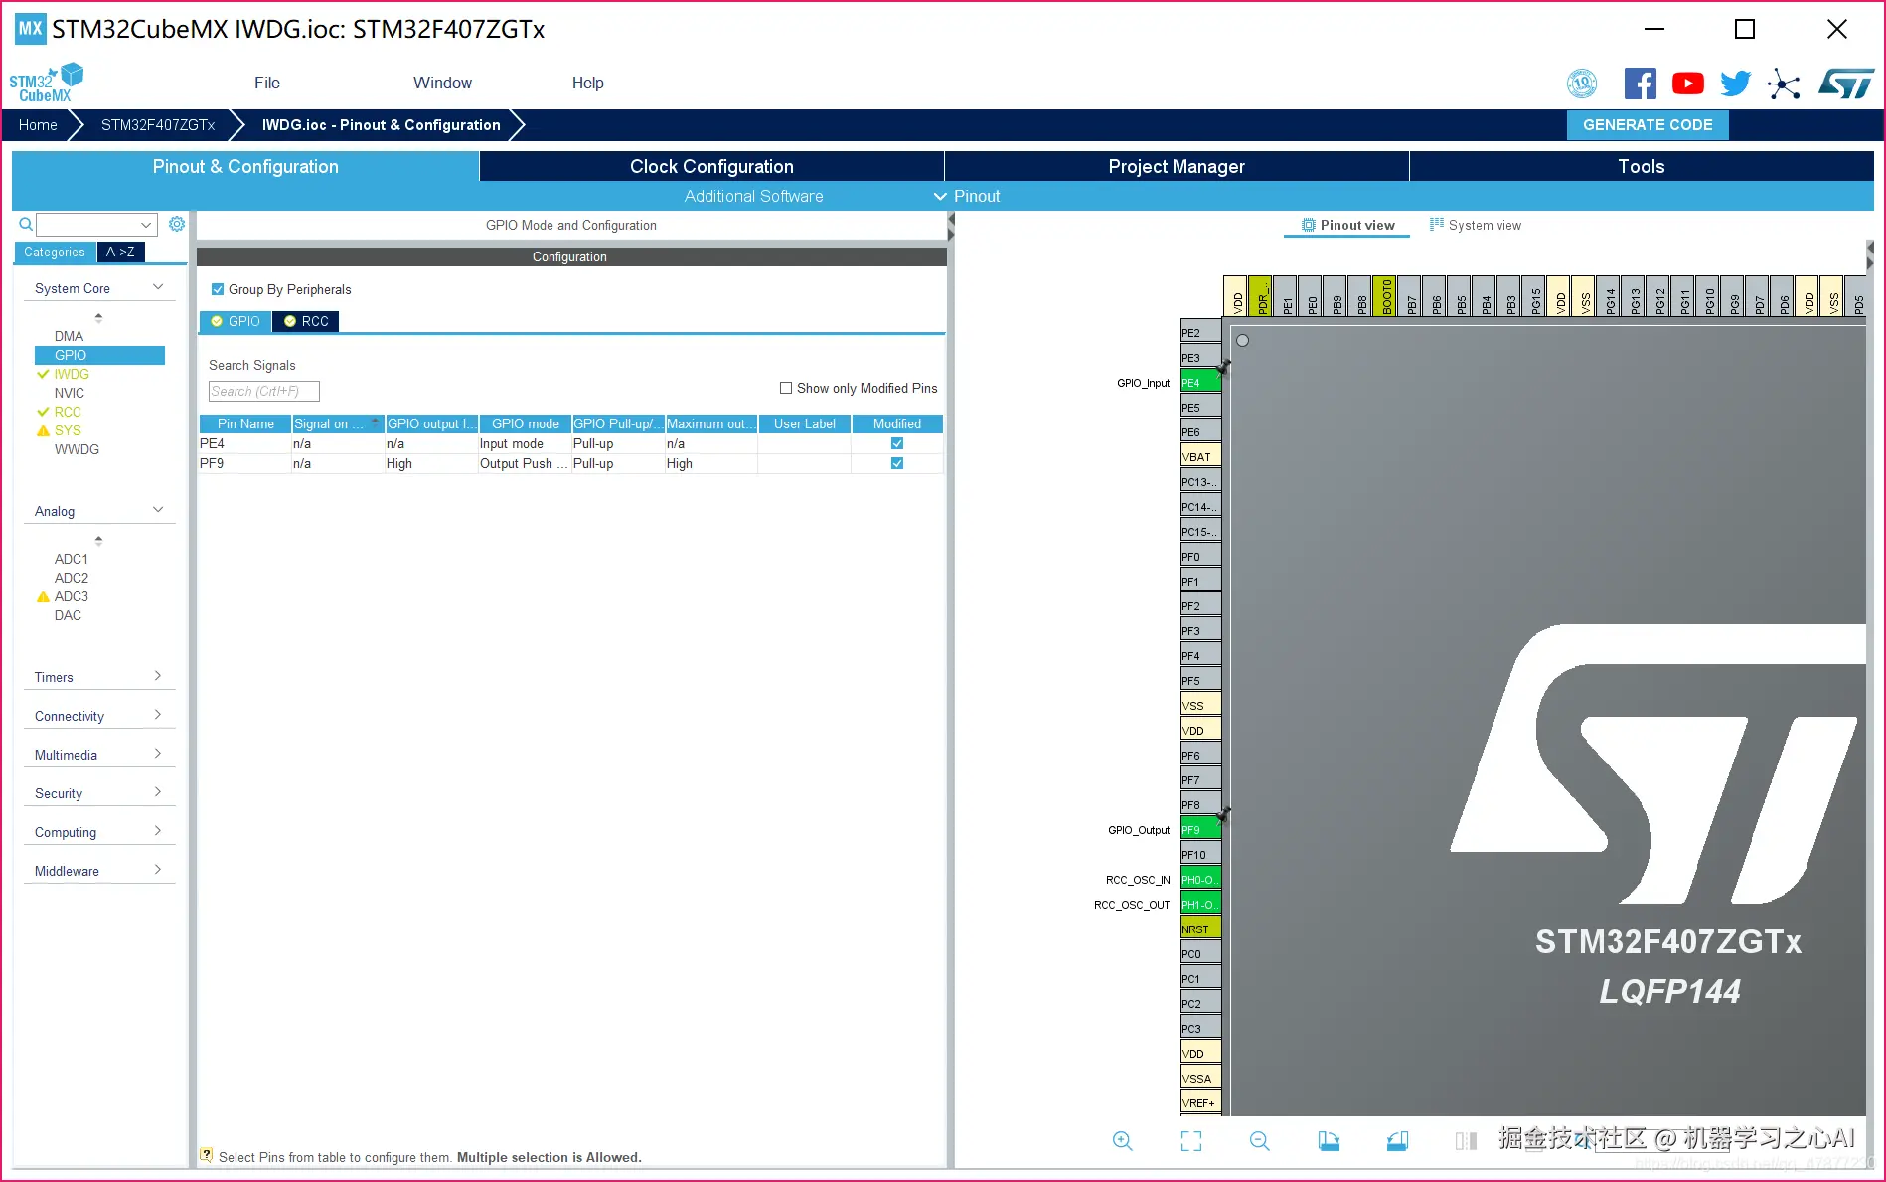This screenshot has width=1886, height=1182.
Task: Open the File menu
Action: 267,84
